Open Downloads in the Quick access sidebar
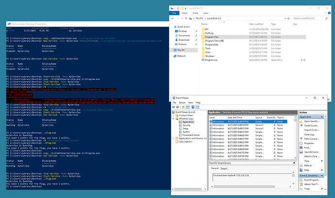The image size is (335, 198). click(184, 40)
